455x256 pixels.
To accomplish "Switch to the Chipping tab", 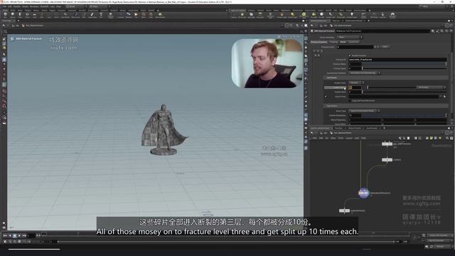I will point(333,42).
